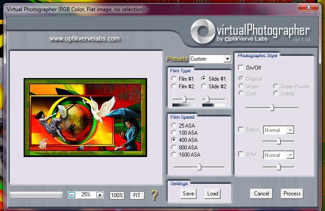325x211 pixels.
Task: Click the Photographic Style slider handle
Action: [272, 108]
